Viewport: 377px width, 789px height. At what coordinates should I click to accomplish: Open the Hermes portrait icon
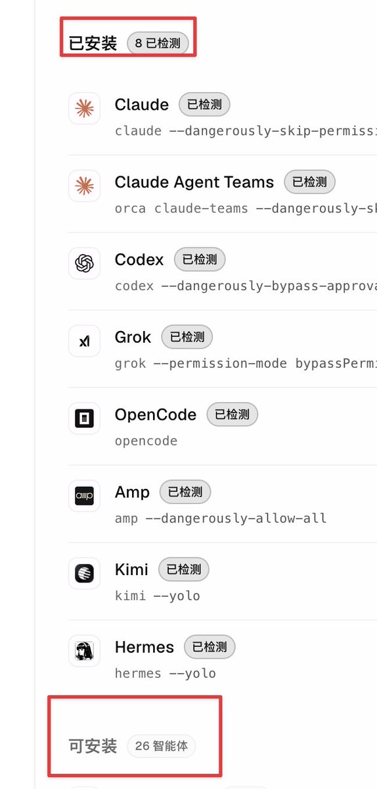coord(84,651)
